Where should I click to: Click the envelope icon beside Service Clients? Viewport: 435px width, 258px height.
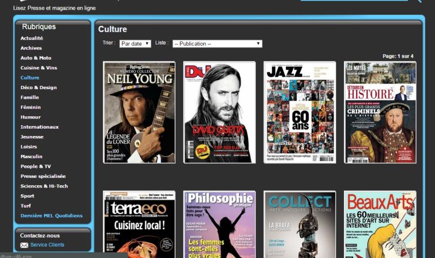coord(24,245)
